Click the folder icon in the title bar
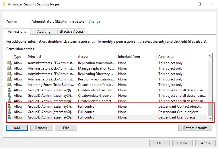 pos(4,4)
